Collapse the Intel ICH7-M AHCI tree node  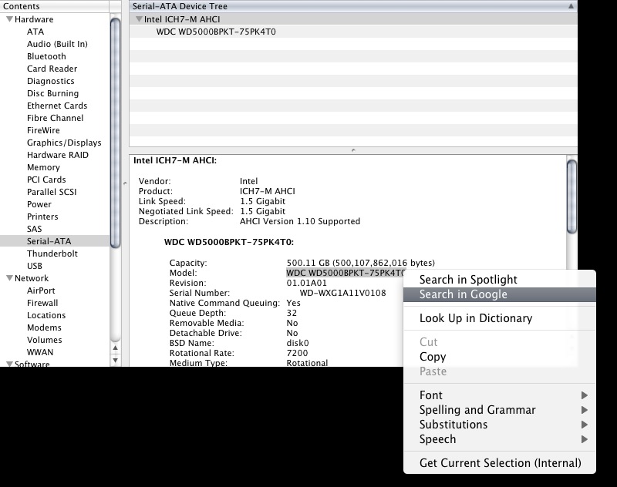tap(139, 18)
